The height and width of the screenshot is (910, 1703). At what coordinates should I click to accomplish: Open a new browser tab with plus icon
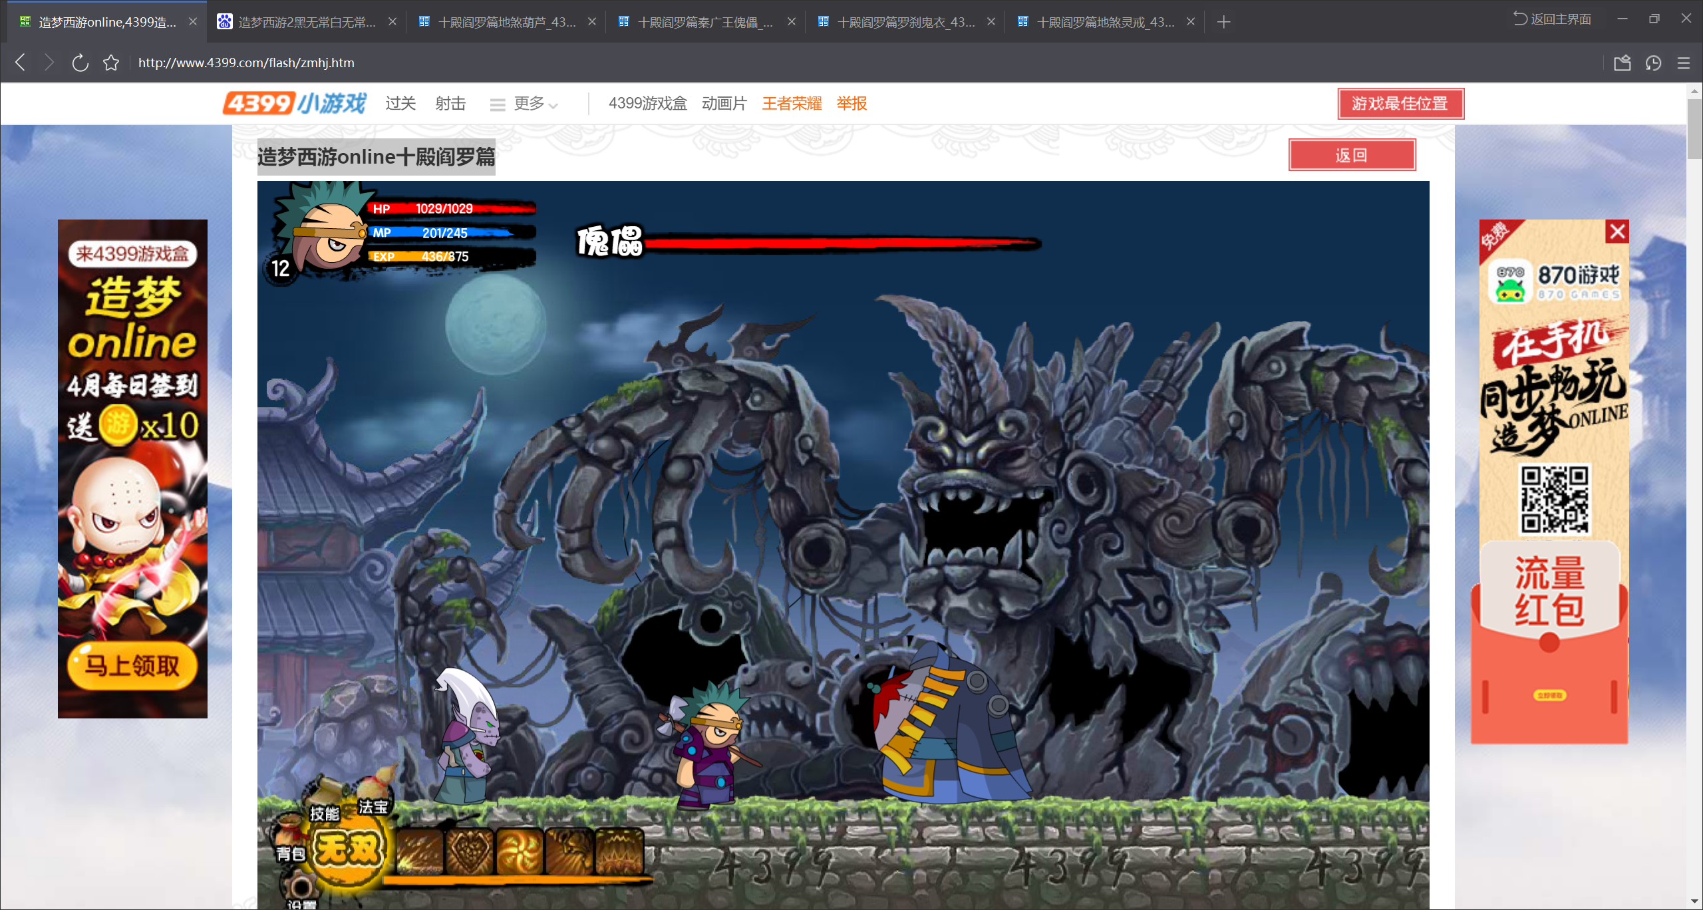tap(1223, 22)
